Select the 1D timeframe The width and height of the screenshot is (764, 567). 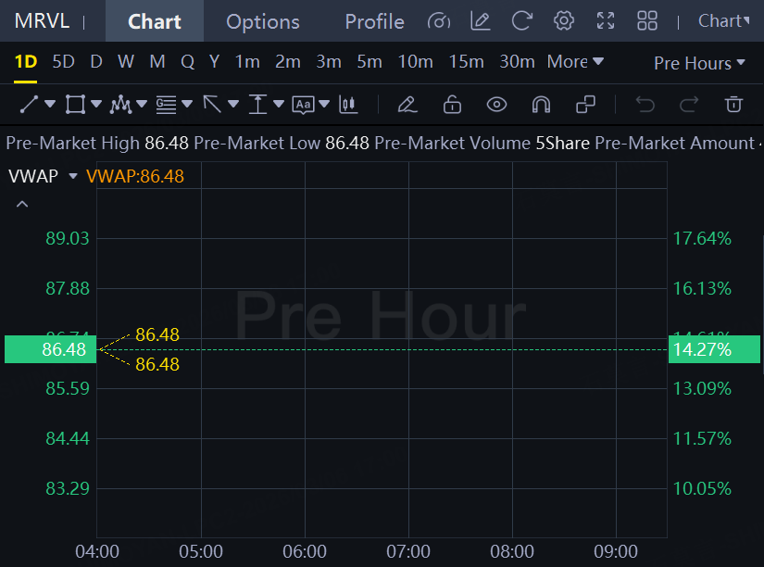click(25, 62)
